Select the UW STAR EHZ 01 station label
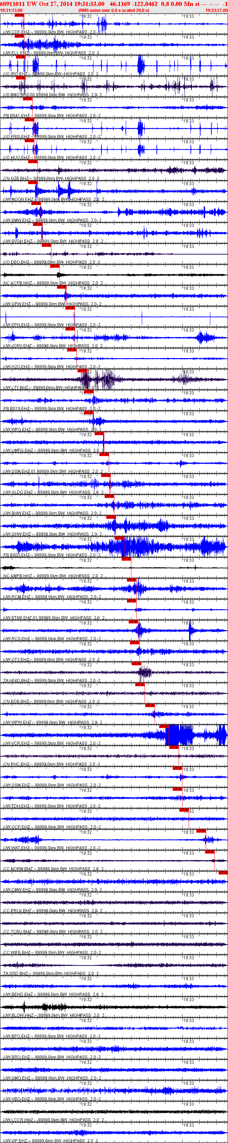The image size is (228, 1143). coord(54,618)
